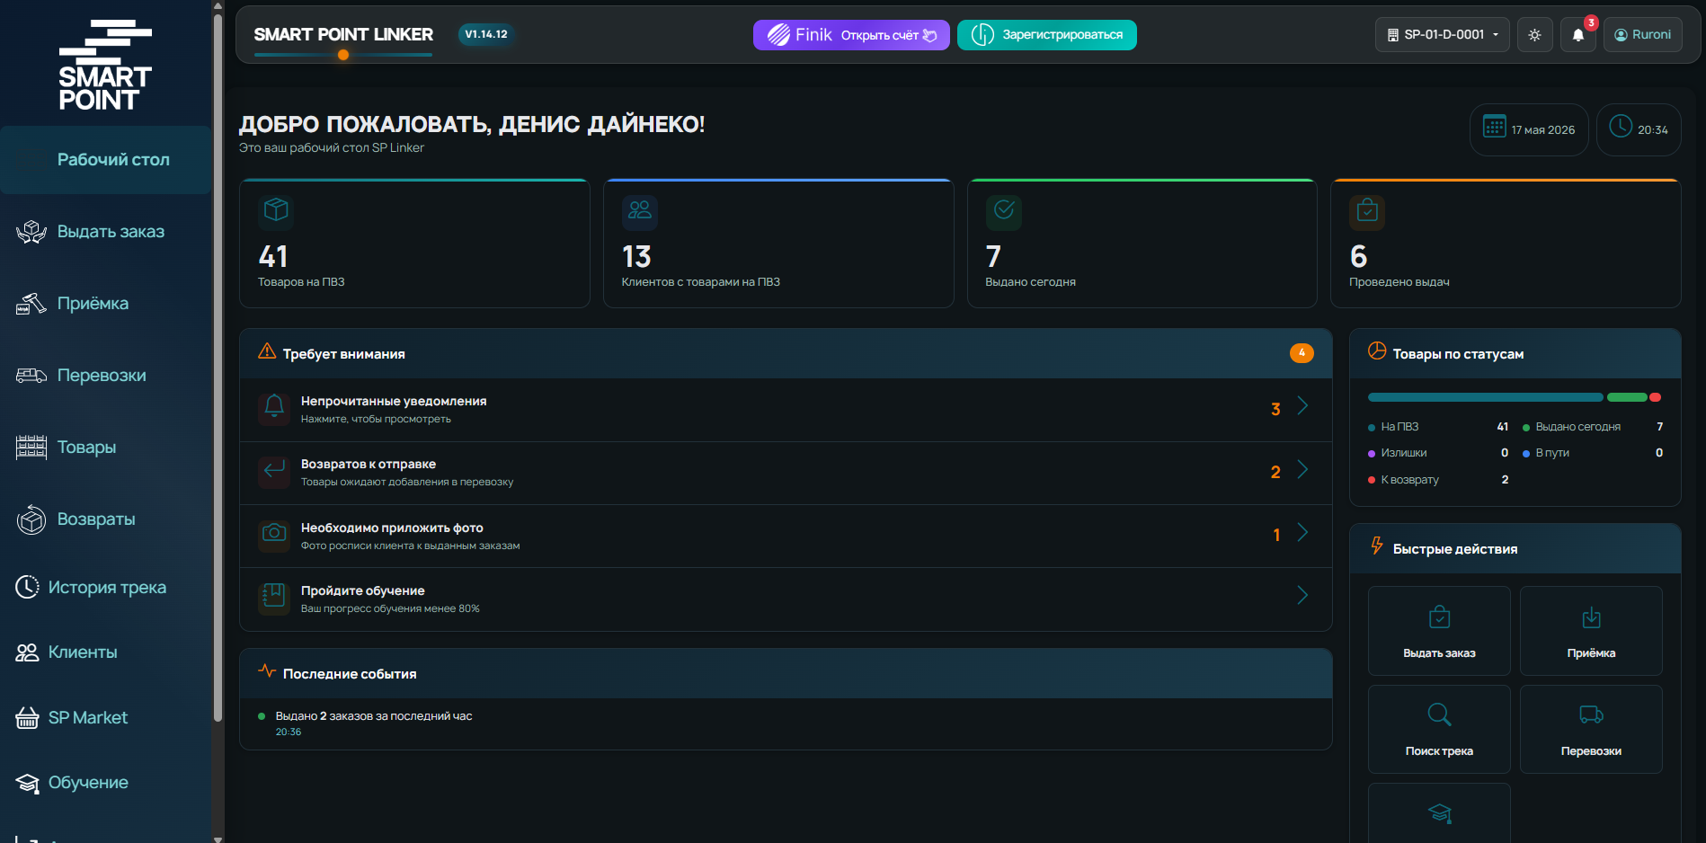Open the Возвратов к отправке row
This screenshot has height=843, width=1706.
click(786, 473)
